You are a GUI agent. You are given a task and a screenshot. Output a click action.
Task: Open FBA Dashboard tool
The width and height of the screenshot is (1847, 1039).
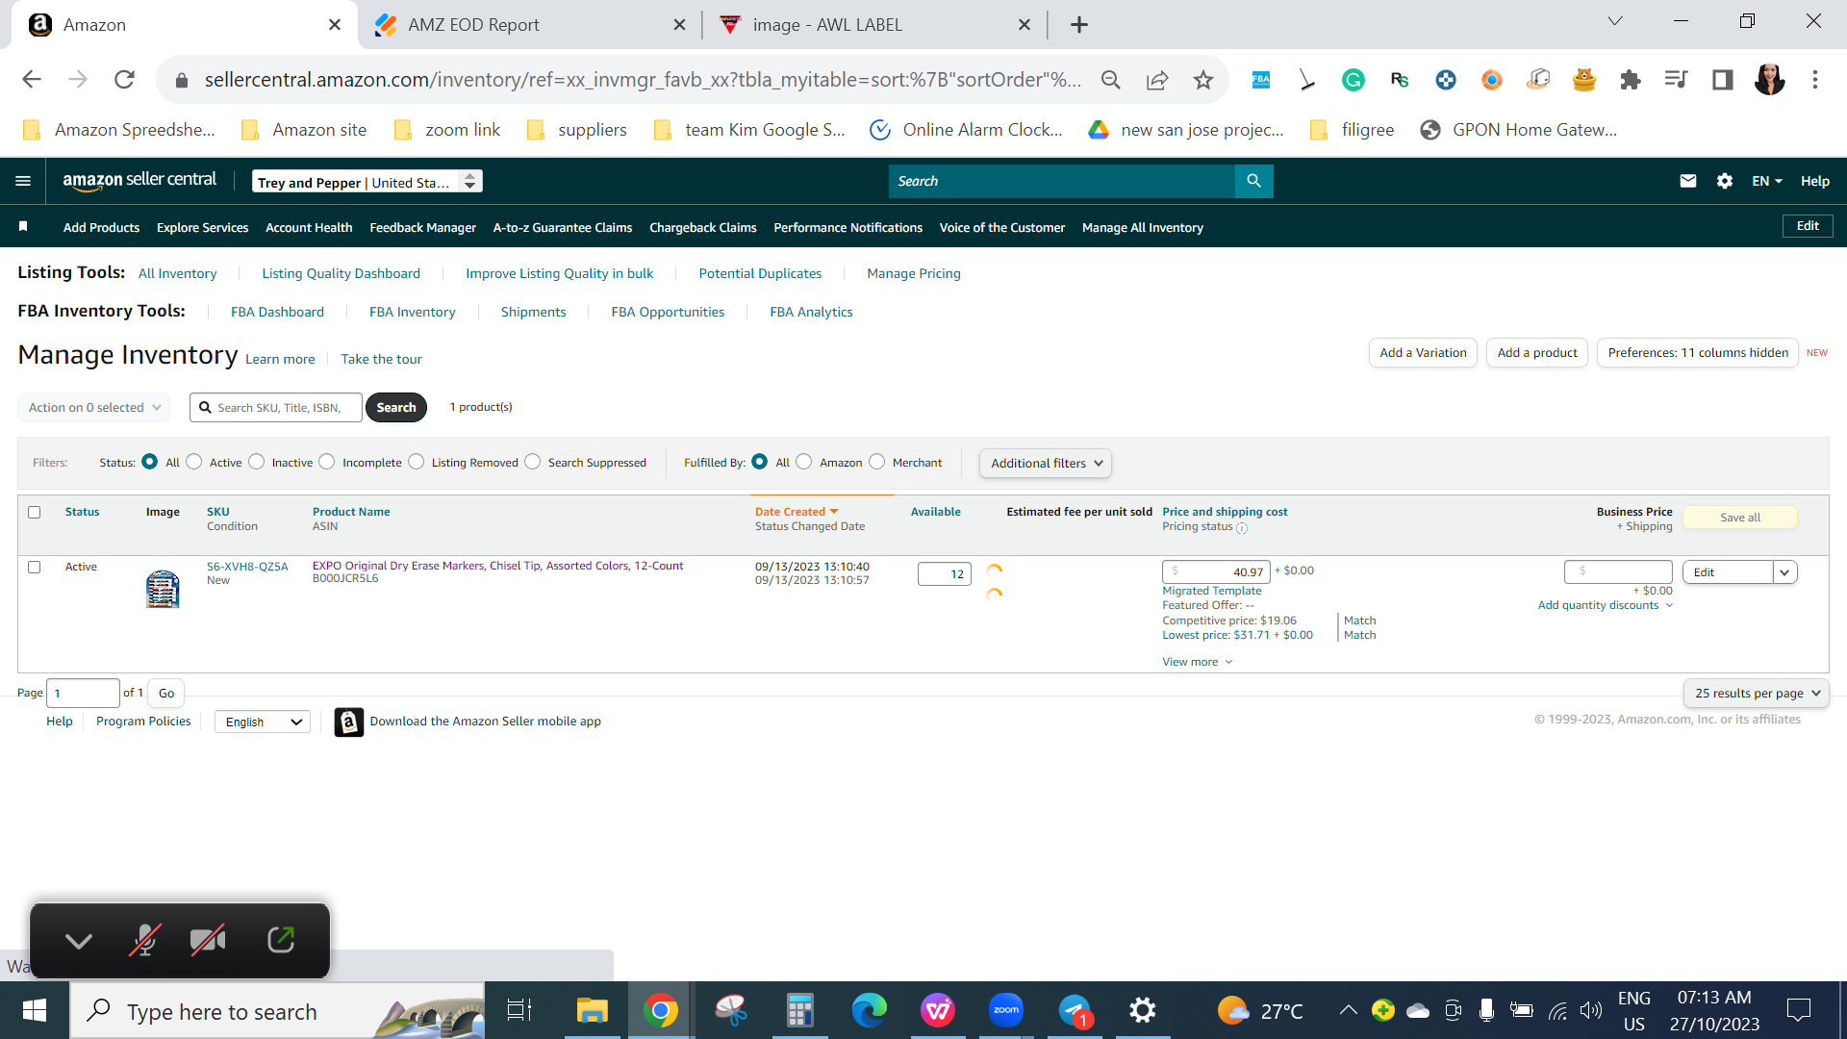(x=277, y=312)
